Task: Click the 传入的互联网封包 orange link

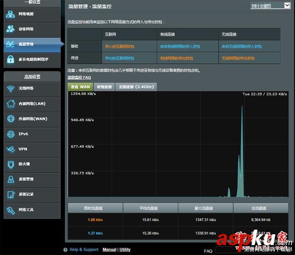Action: coord(120,47)
